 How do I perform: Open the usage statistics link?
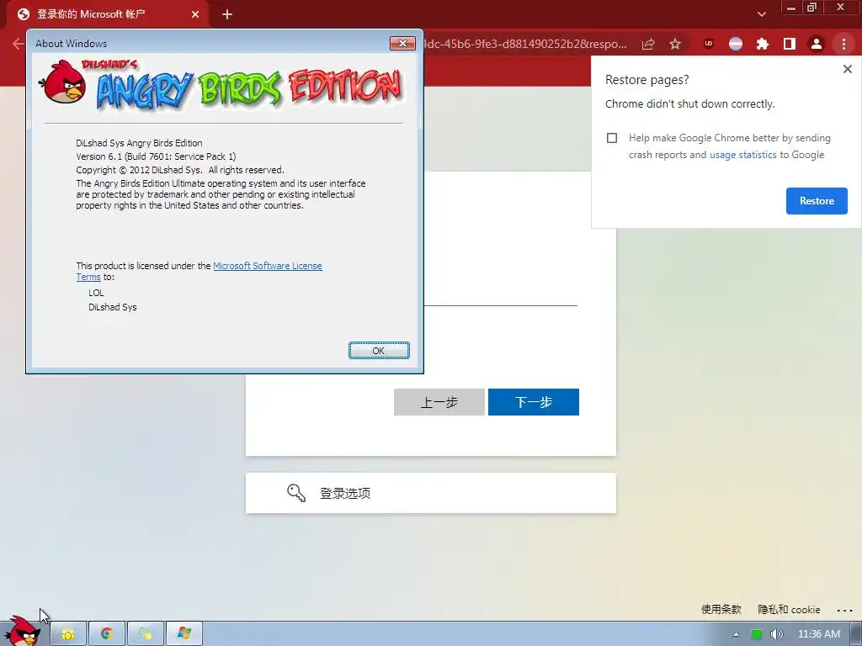742,155
